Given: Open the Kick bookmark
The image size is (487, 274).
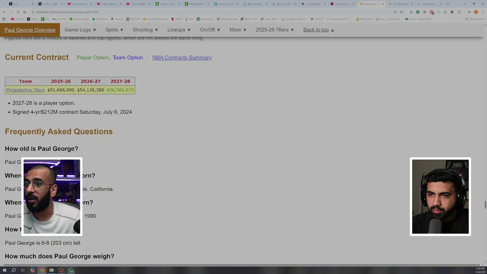Looking at the screenshot, I should [x=45, y=19].
